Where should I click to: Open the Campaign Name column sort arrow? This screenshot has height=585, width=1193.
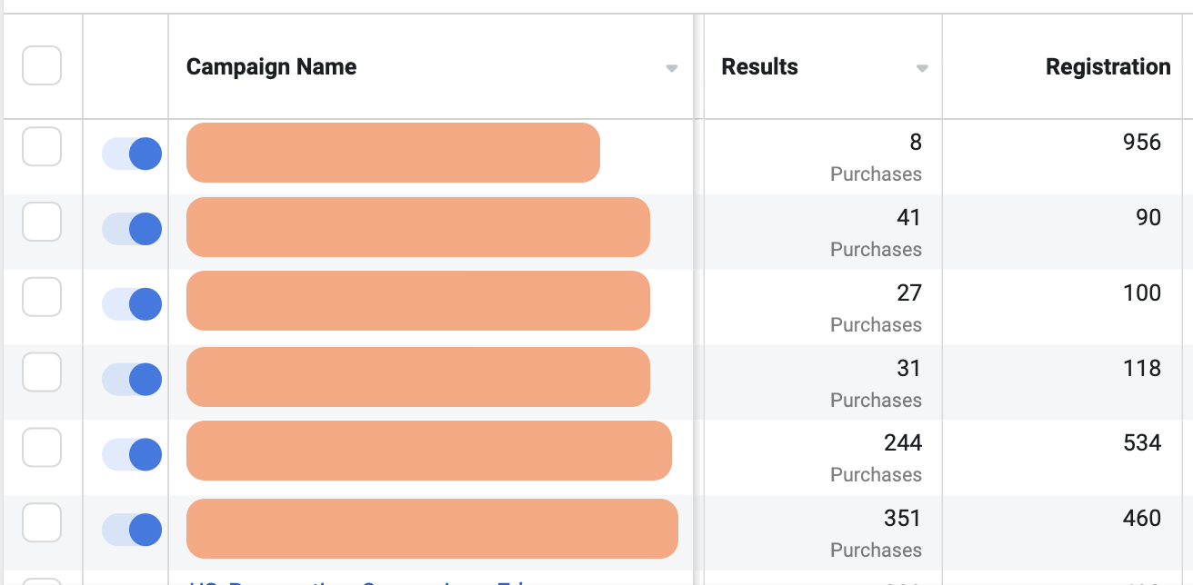coord(672,68)
